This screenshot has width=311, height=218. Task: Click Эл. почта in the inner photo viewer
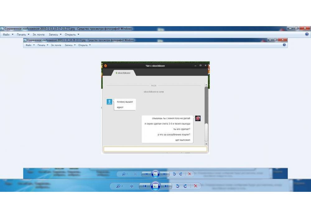pyautogui.click(x=56, y=45)
